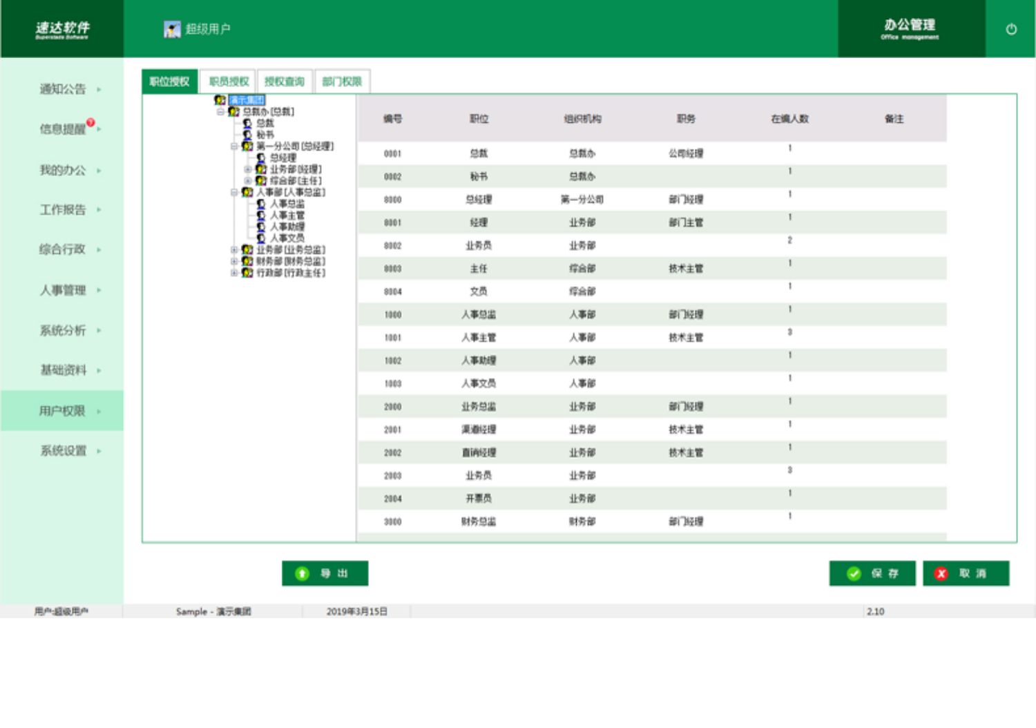The image size is (1036, 728).
Task: Click the group icon beside 人事部 [人事总监]
Action: tap(247, 192)
